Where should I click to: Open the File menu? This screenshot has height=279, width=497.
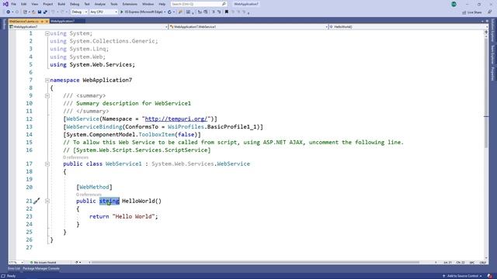[14, 4]
